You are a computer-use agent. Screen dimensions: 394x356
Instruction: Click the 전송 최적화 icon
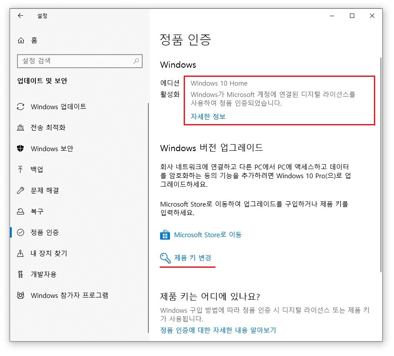21,128
